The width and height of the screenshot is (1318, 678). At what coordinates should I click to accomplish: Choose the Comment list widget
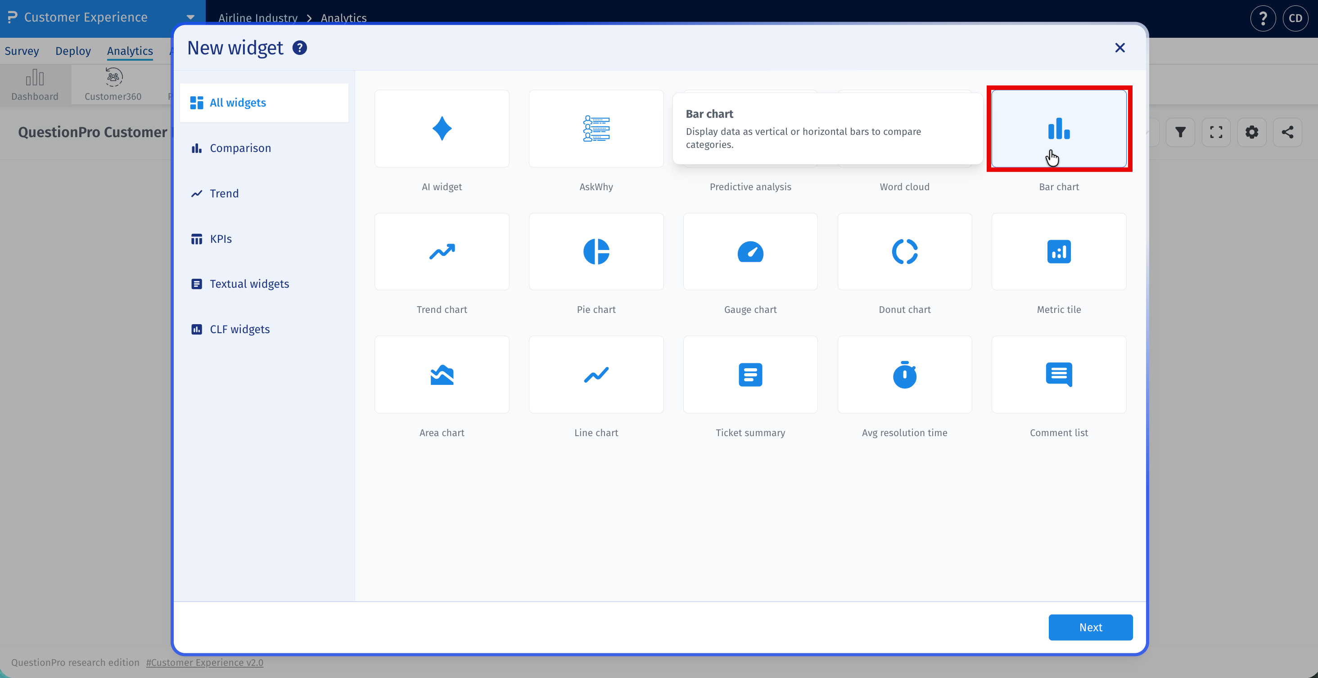[1059, 375]
